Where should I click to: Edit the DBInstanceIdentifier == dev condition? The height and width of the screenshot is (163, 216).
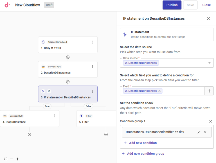point(199,132)
